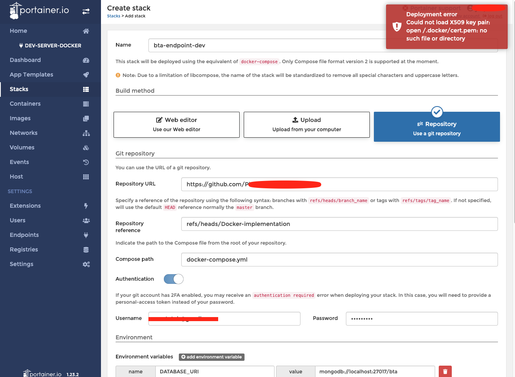This screenshot has height=377, width=515.
Task: Select the Stacks icon in the sidebar
Action: [x=86, y=89]
